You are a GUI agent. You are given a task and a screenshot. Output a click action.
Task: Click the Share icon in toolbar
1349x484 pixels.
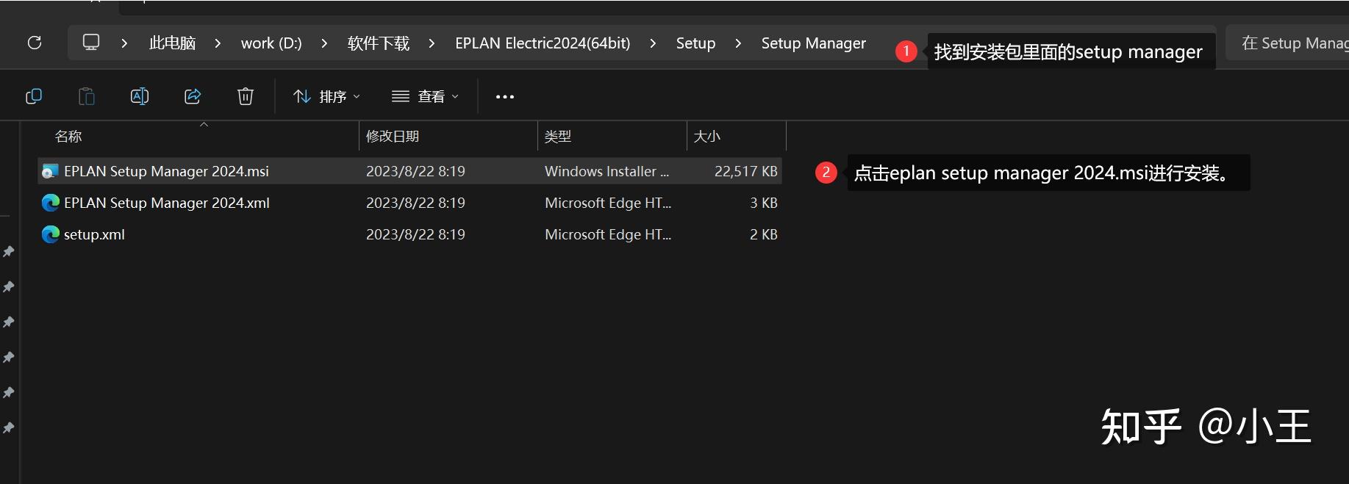pos(193,96)
